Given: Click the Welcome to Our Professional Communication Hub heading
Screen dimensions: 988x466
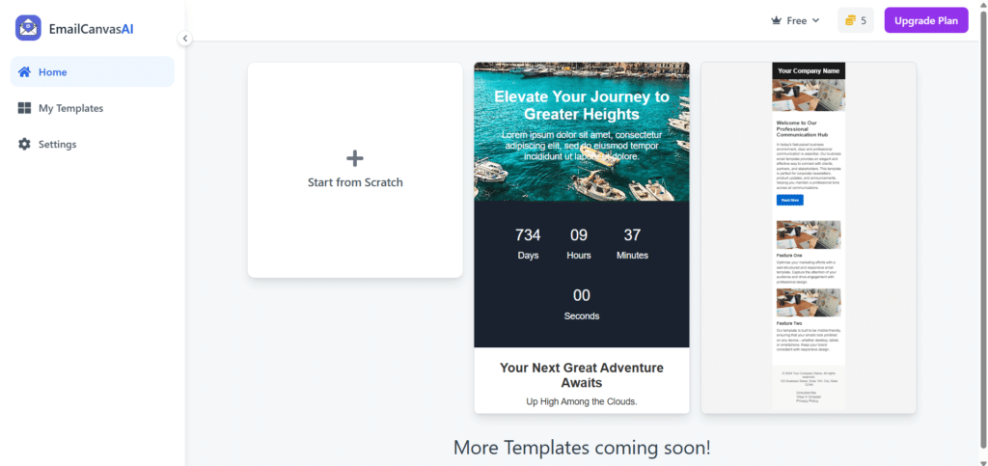Looking at the screenshot, I should (x=802, y=128).
